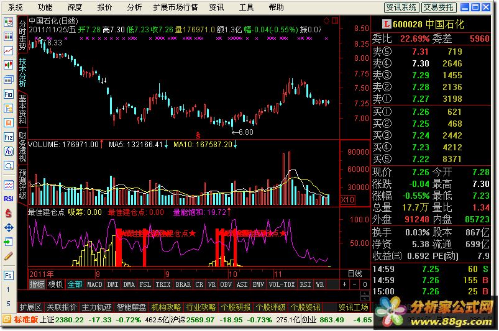This screenshot has height=331, width=499.
Task: Click the 资讯系统 button
Action: (x=401, y=7)
